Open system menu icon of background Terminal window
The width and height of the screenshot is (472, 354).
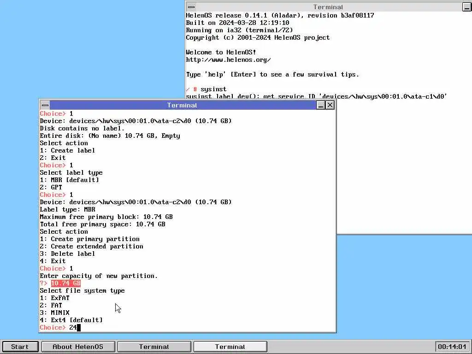[x=191, y=7]
